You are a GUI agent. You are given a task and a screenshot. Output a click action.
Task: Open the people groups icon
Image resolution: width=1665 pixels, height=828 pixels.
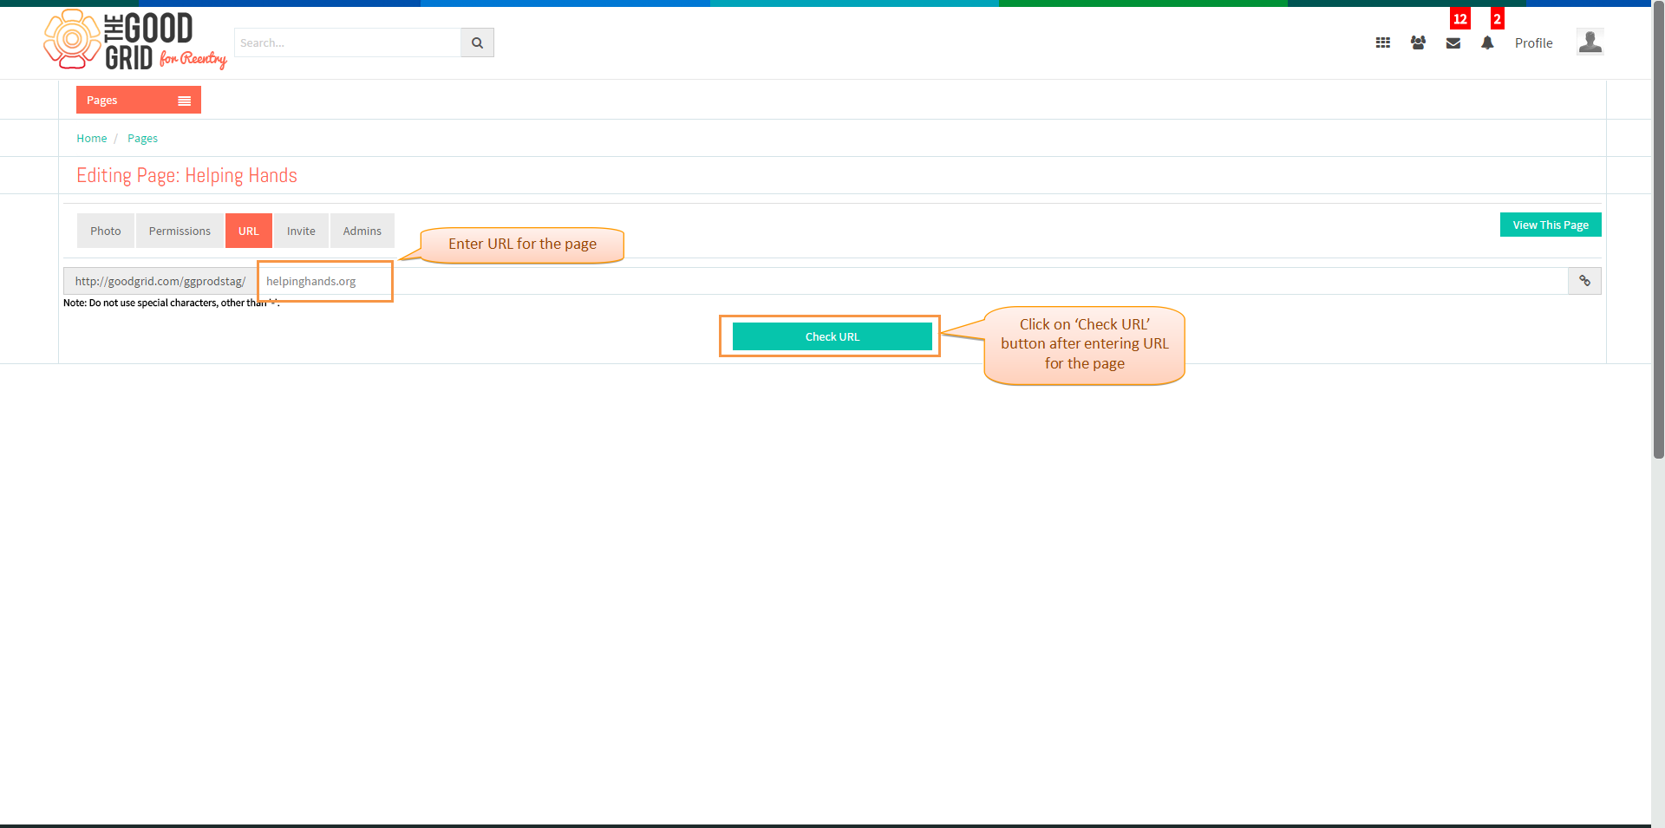pos(1418,42)
